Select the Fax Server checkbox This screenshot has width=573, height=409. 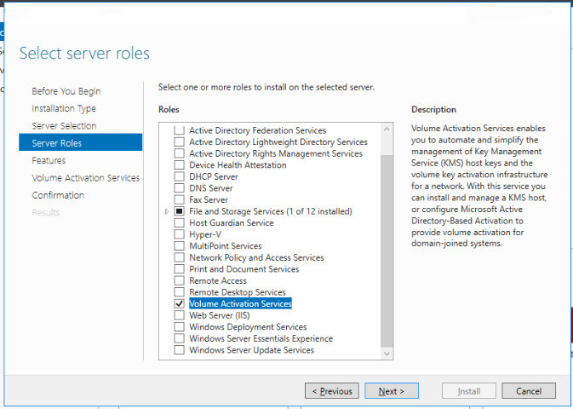(x=179, y=199)
